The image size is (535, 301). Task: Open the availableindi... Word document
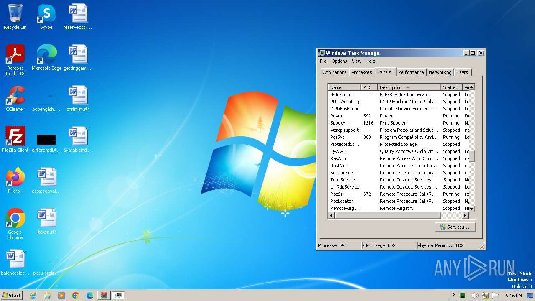click(78, 140)
